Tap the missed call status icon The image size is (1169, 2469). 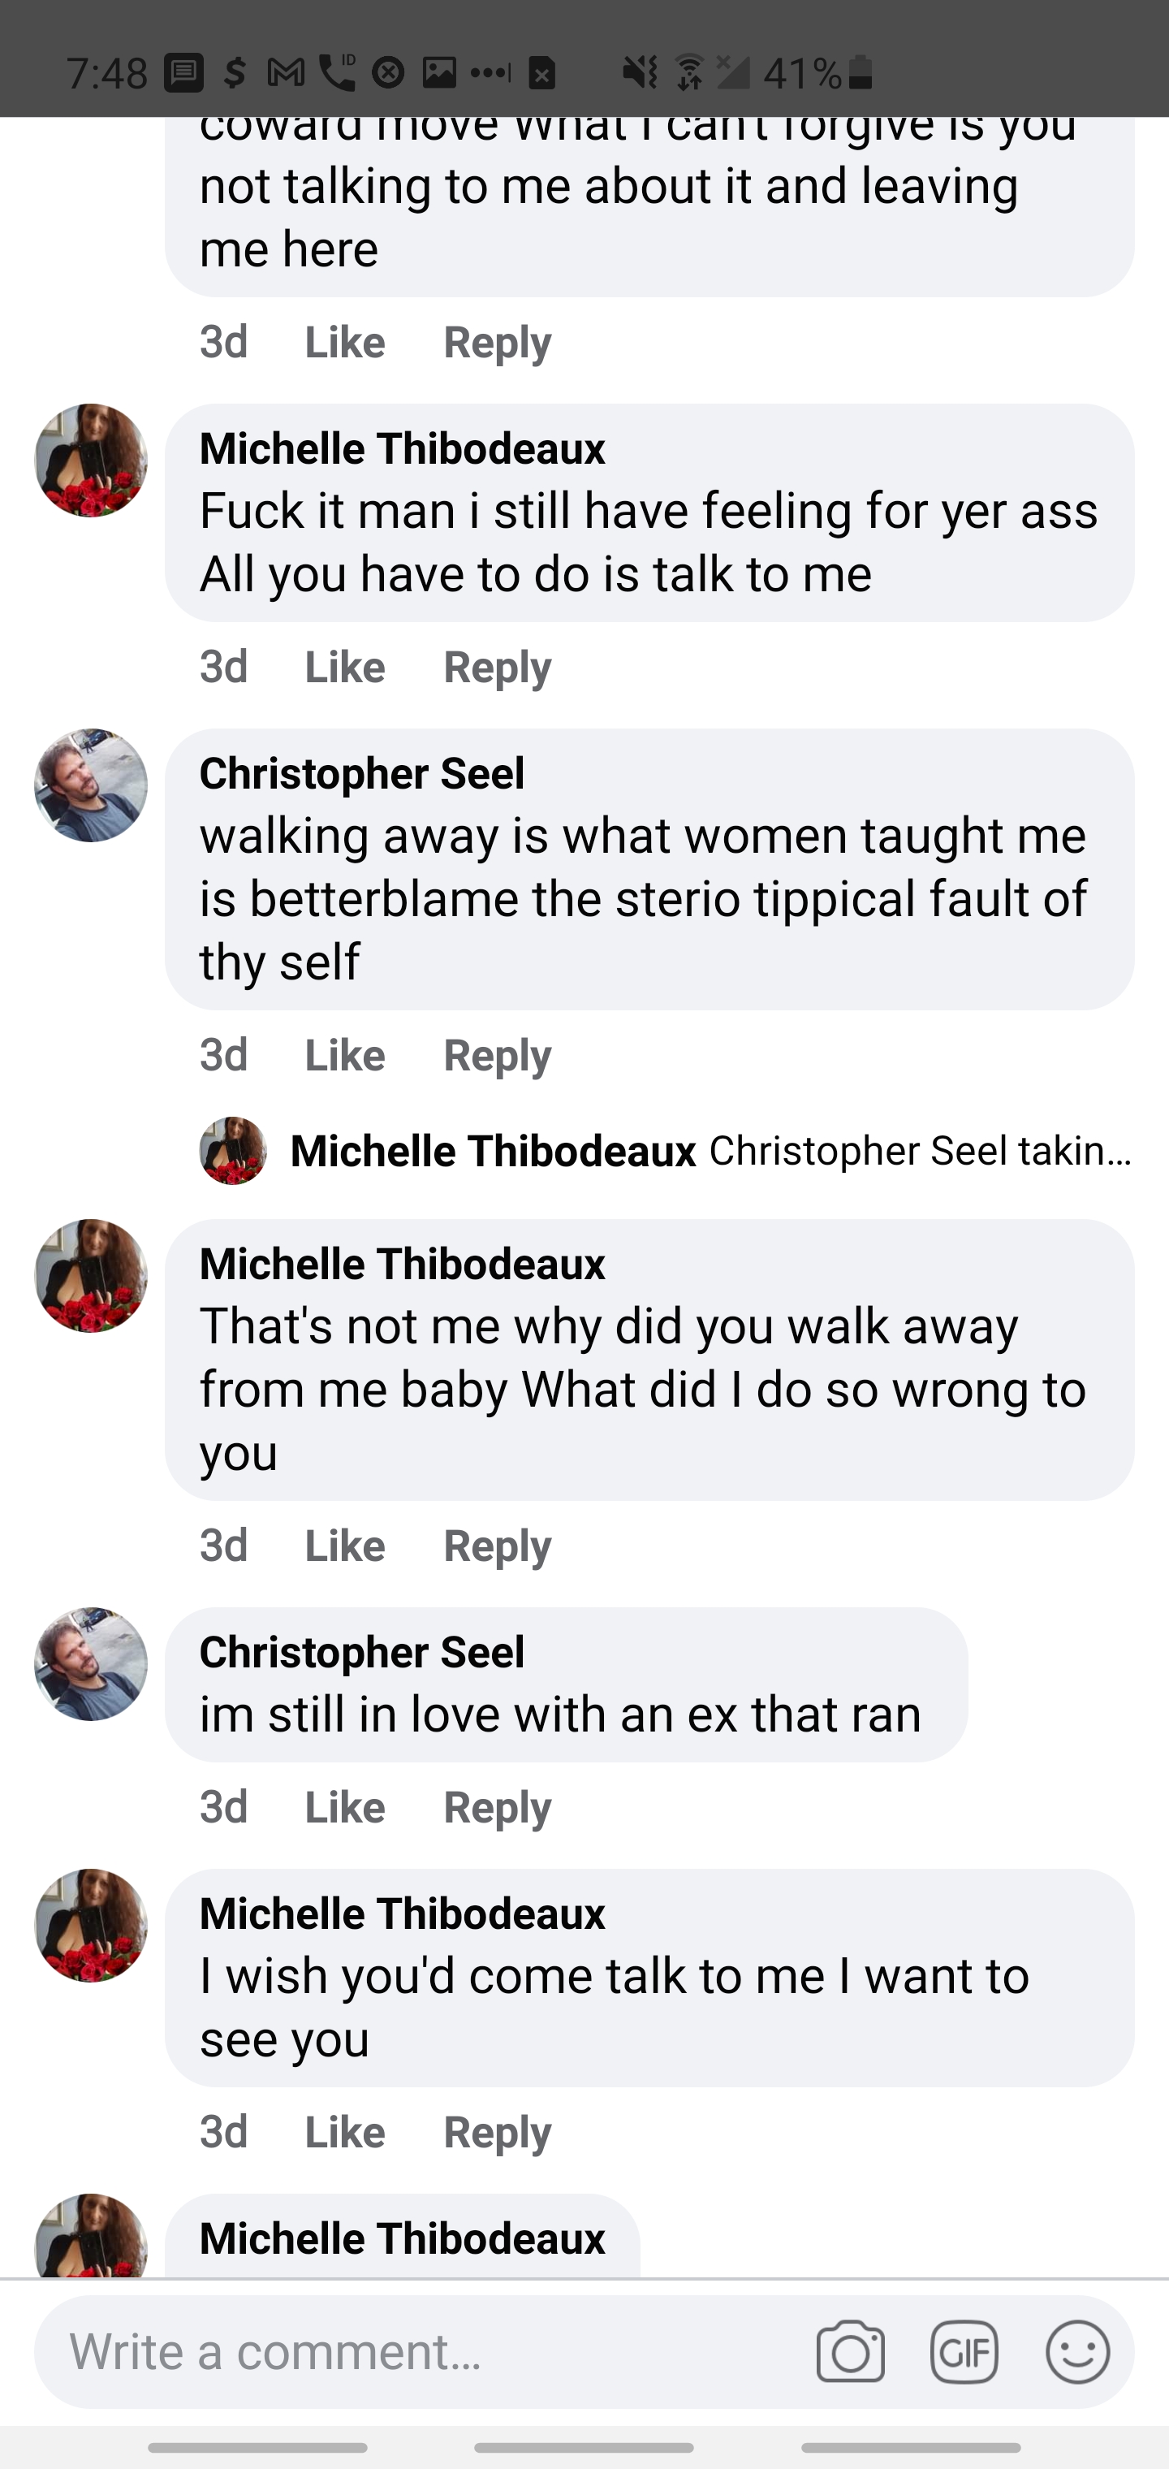pos(336,72)
